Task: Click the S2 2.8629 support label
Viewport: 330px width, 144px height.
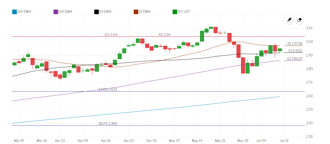Action: click(295, 59)
